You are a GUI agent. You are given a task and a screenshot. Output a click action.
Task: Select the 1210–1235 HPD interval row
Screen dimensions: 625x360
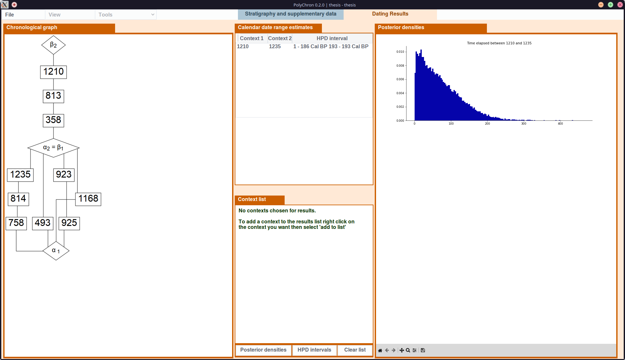(x=303, y=47)
